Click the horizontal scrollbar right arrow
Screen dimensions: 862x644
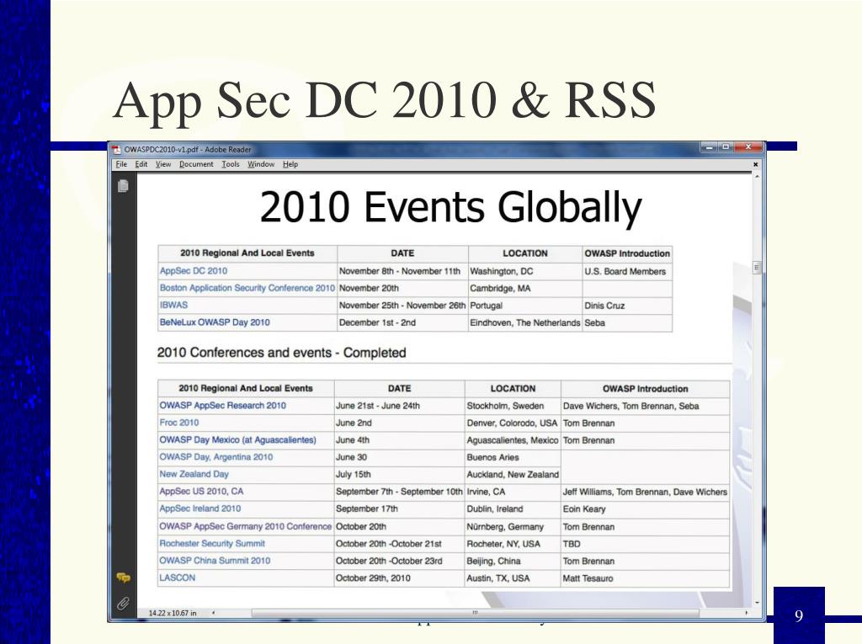click(x=746, y=612)
